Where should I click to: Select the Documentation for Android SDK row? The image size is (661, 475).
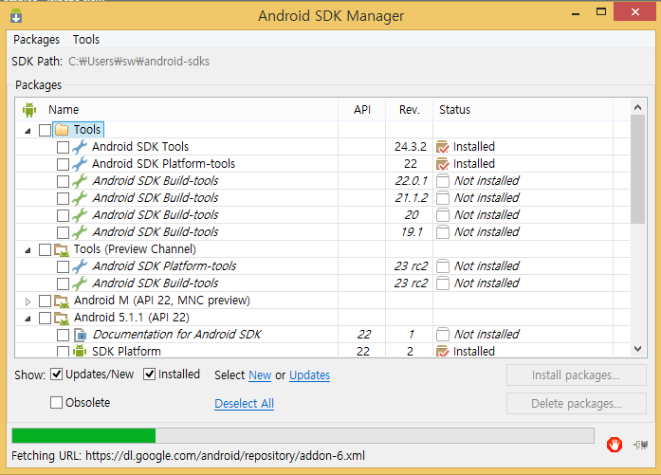click(x=322, y=335)
